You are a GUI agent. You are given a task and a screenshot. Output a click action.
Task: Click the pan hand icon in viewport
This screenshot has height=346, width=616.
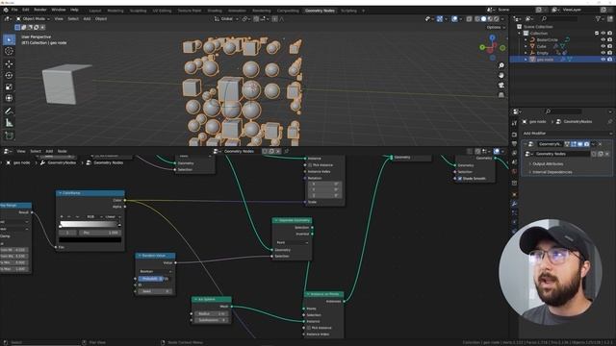[501, 75]
